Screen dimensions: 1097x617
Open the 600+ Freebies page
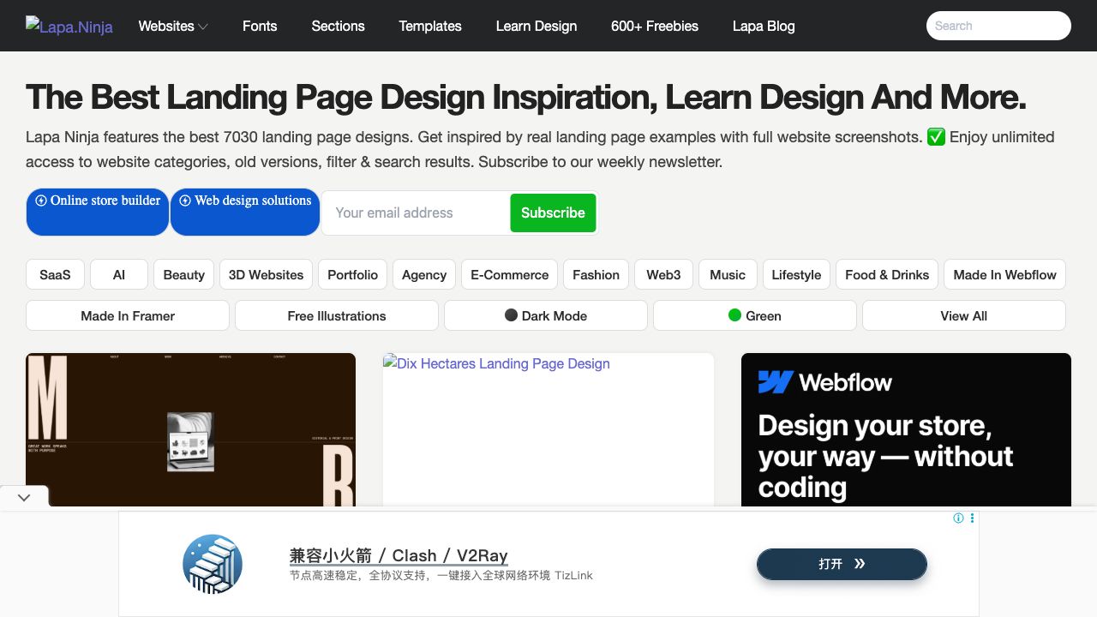[x=655, y=26]
